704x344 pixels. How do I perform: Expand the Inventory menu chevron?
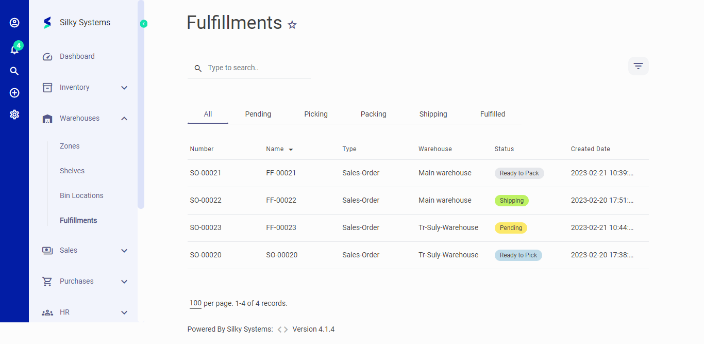(x=124, y=87)
